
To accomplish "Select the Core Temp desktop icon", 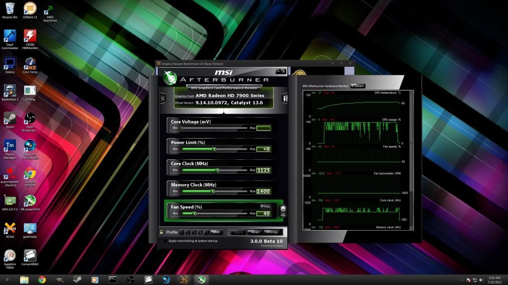I will pos(30,66).
